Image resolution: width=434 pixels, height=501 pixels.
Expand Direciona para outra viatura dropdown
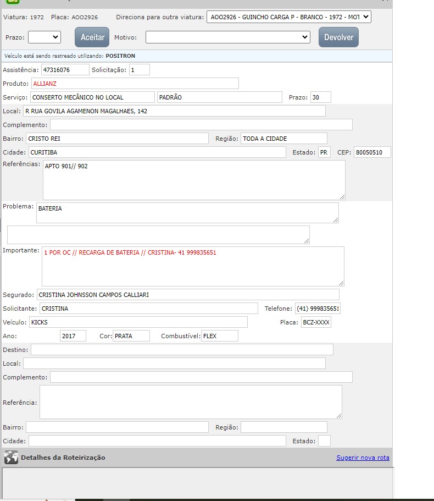tap(289, 17)
